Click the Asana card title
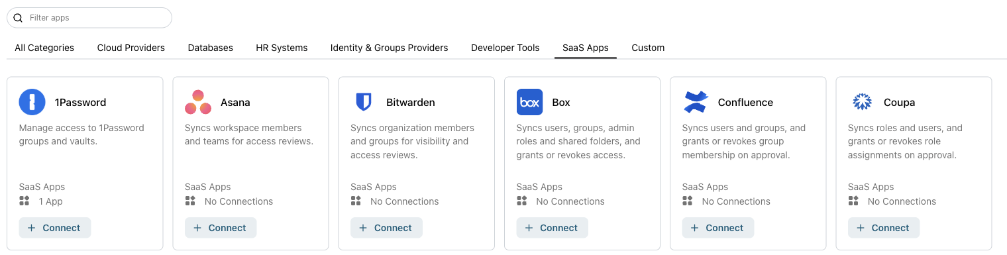Image resolution: width=1007 pixels, height=255 pixels. pyautogui.click(x=235, y=103)
